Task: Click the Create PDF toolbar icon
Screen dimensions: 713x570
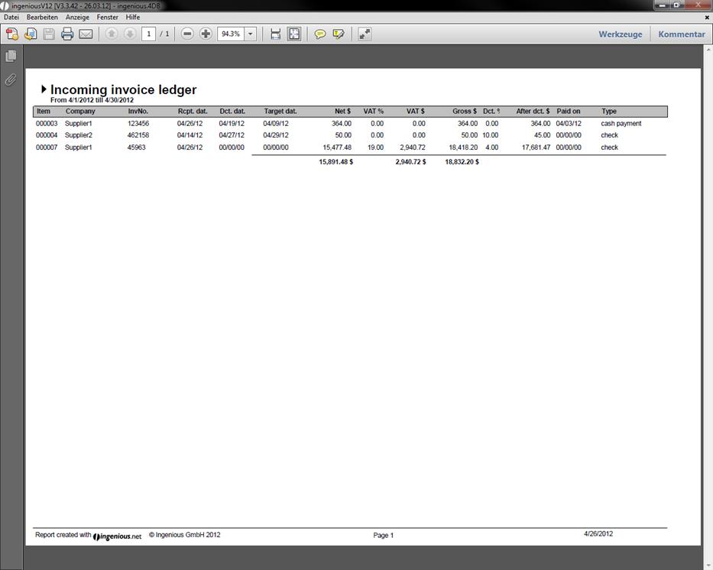Action: tap(12, 34)
